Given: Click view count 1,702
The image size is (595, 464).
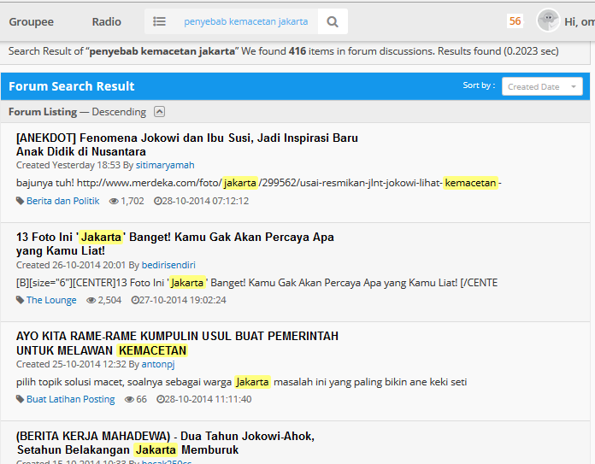Looking at the screenshot, I should pos(132,201).
